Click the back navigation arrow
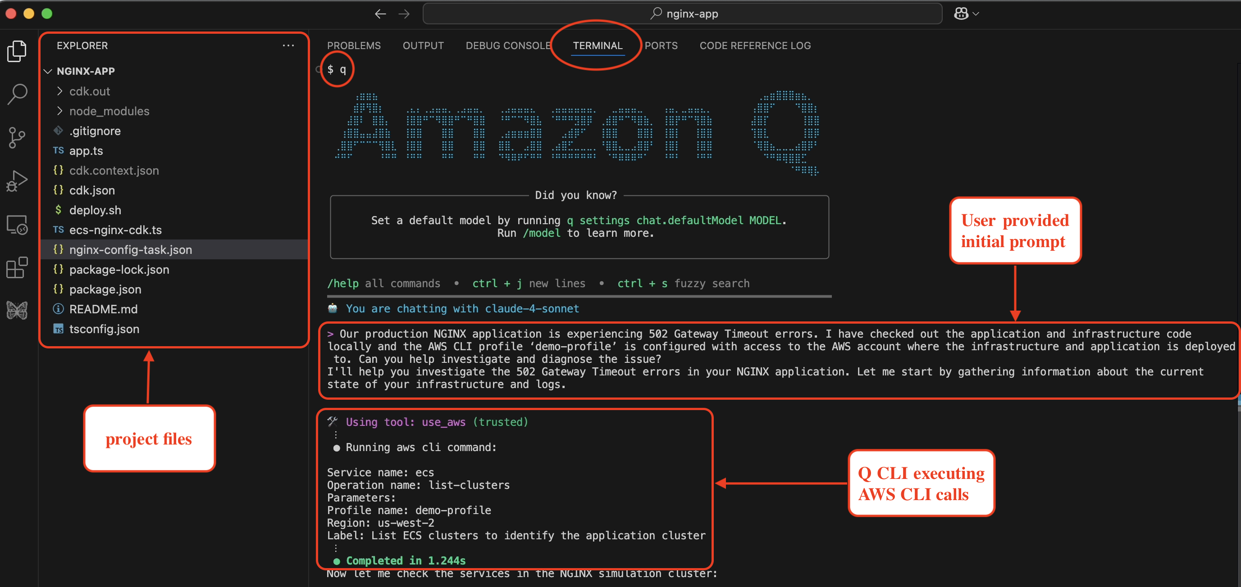The width and height of the screenshot is (1241, 587). click(380, 14)
